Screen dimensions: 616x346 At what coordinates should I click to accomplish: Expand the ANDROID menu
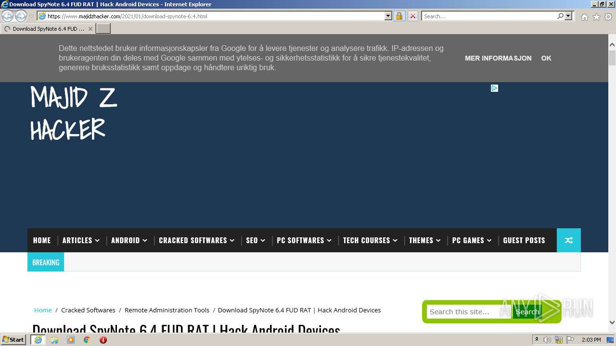tap(129, 240)
